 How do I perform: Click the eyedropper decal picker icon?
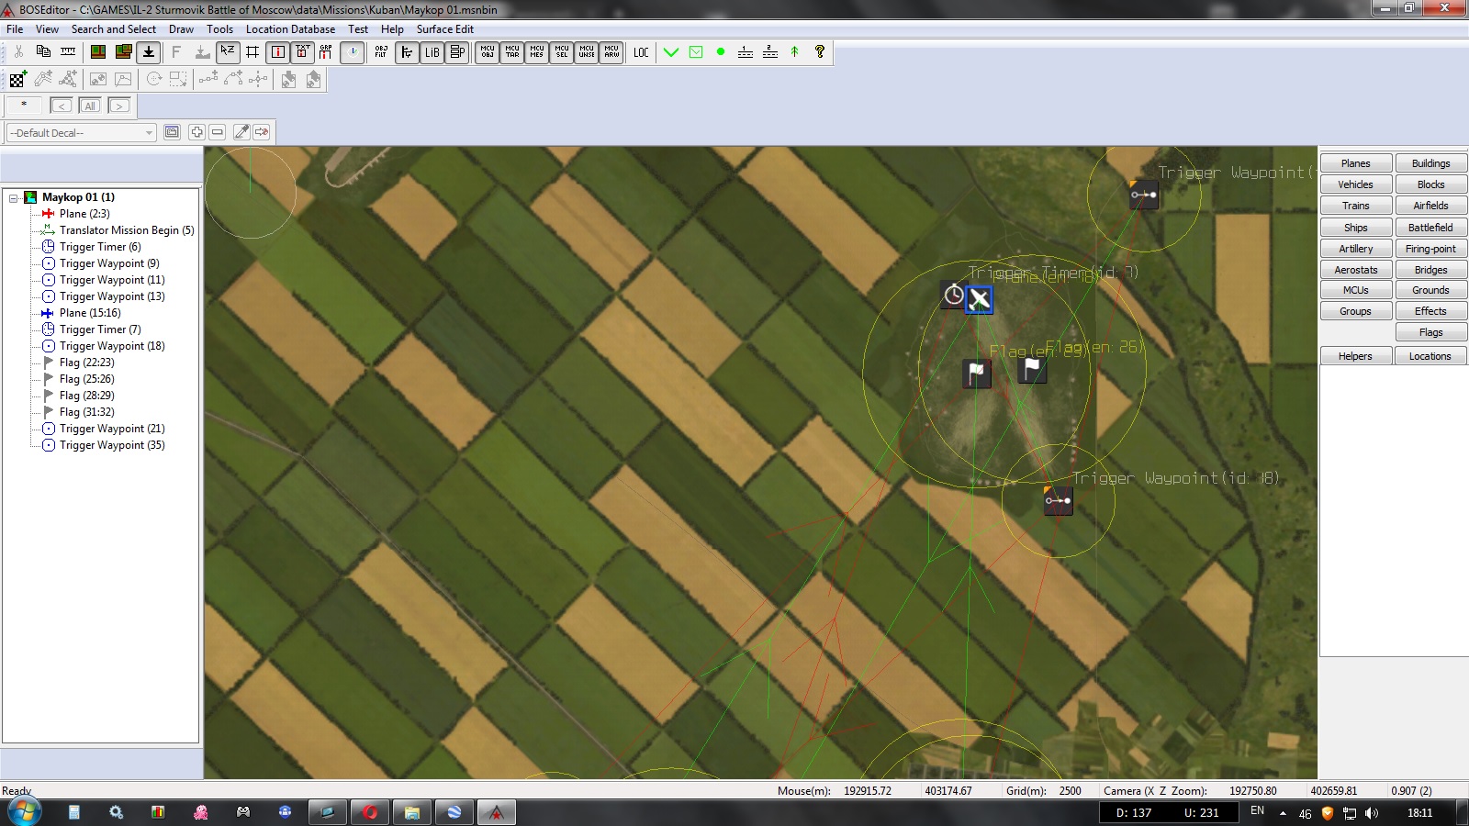pyautogui.click(x=241, y=132)
